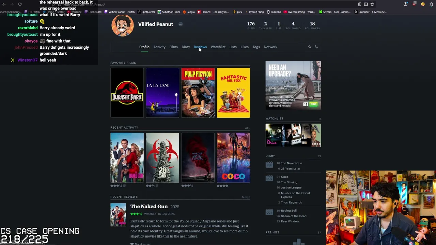Open Murder on the Orient Express diary entry
The image size is (436, 245).
click(295, 195)
